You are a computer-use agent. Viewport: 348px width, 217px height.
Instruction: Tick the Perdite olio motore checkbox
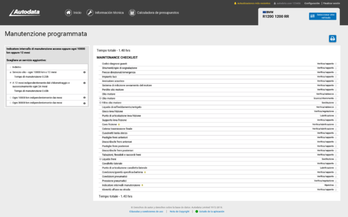(336, 90)
